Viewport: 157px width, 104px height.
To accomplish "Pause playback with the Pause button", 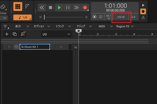I will click(68, 8).
